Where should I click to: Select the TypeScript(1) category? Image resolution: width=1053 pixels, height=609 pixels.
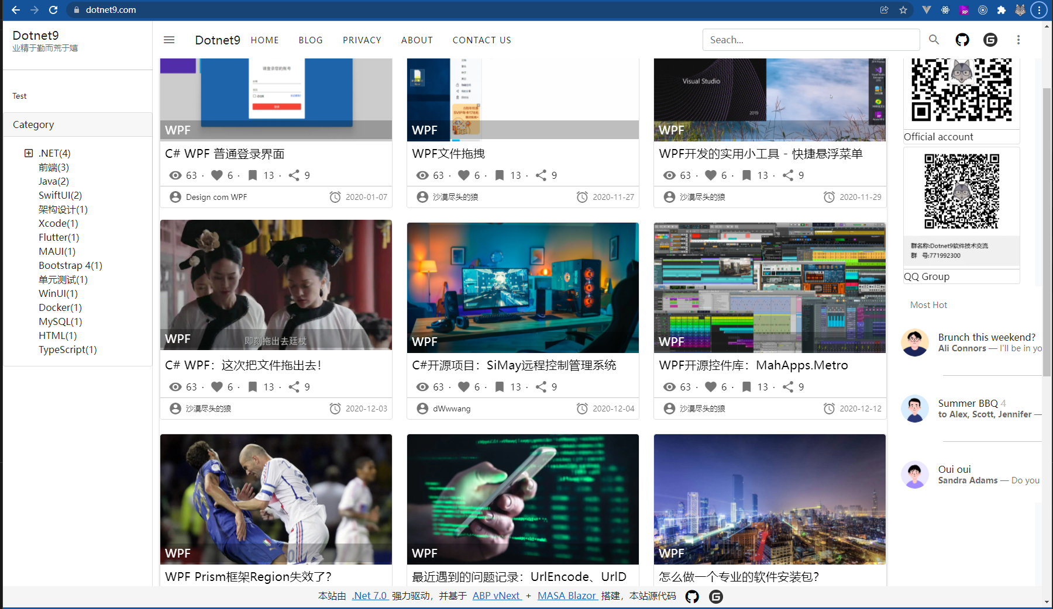(x=68, y=350)
